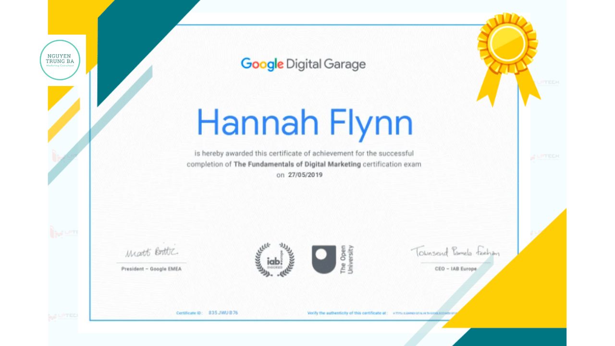This screenshot has width=615, height=346.
Task: Click the Matt Brittin handwritten signature
Action: coord(151,252)
